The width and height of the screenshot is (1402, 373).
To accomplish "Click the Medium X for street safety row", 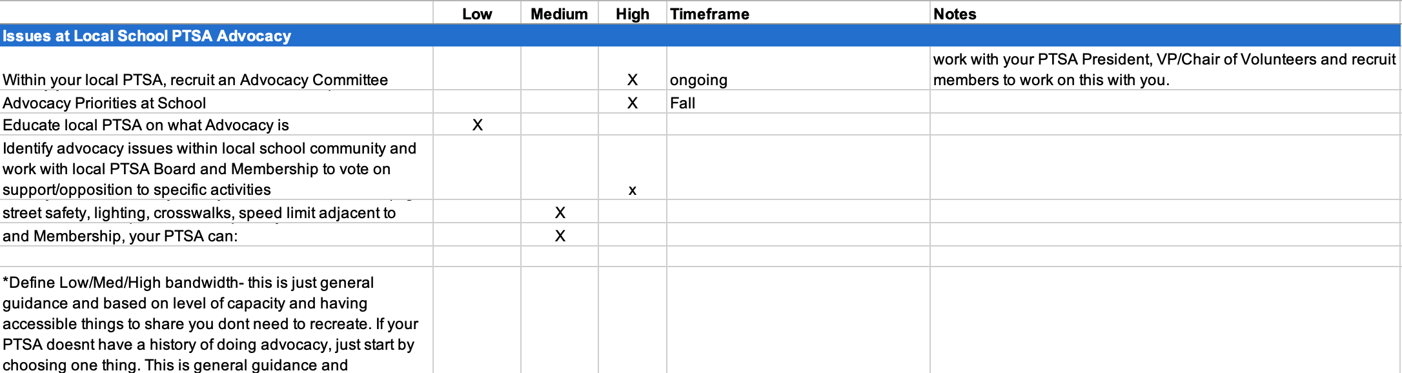I will (560, 212).
